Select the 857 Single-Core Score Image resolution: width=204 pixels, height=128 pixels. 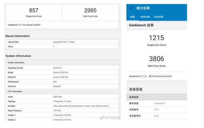pos(34,11)
